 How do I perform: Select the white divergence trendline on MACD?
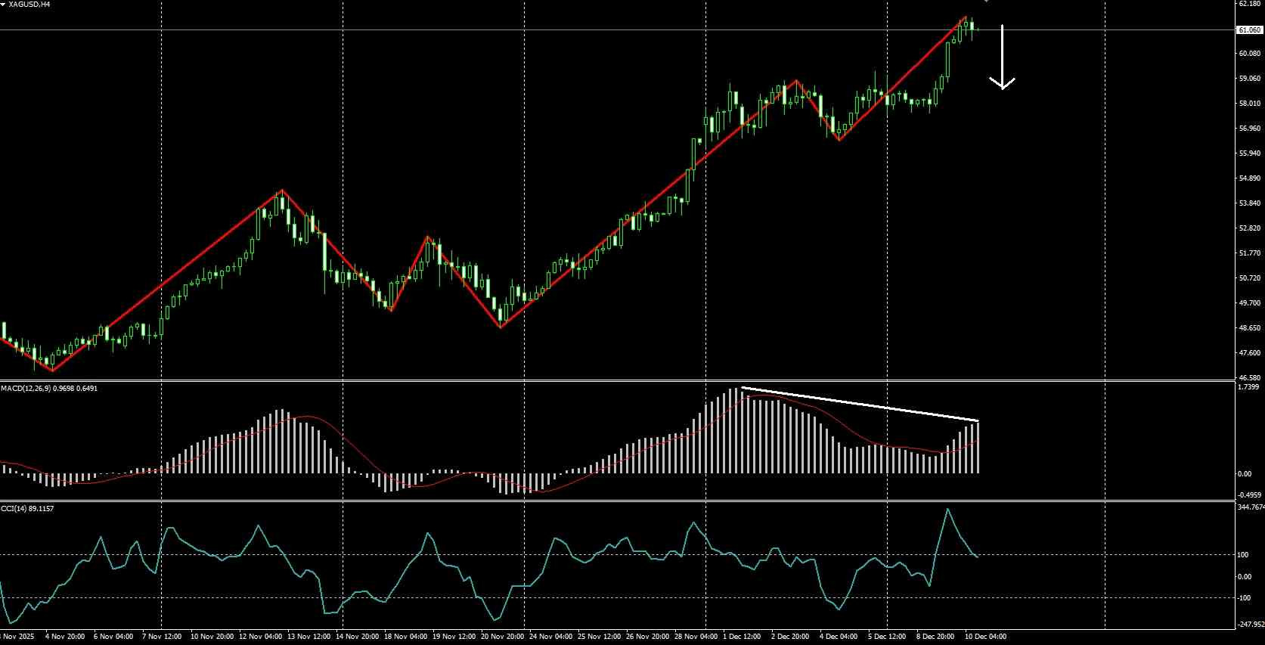pos(860,404)
